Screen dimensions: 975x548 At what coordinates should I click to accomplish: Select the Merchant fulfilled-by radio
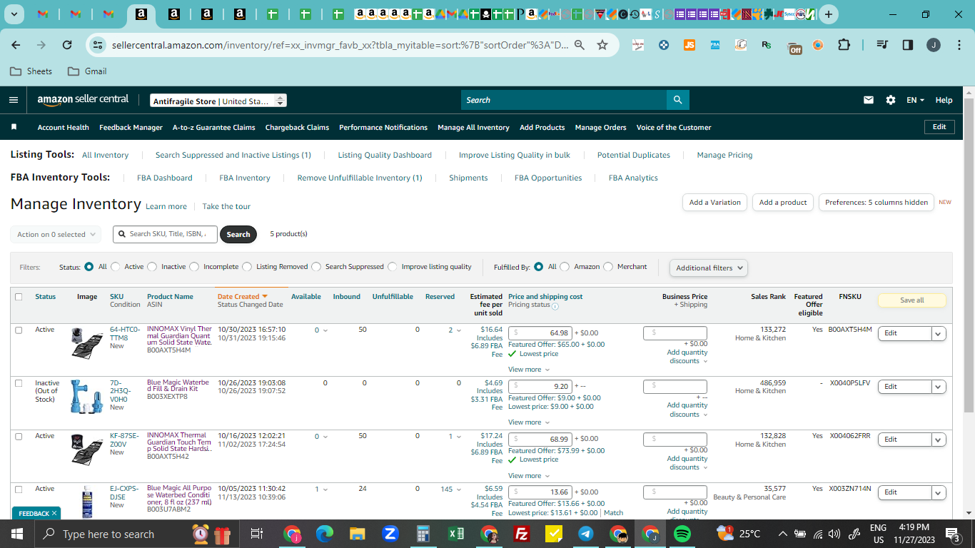coord(608,267)
